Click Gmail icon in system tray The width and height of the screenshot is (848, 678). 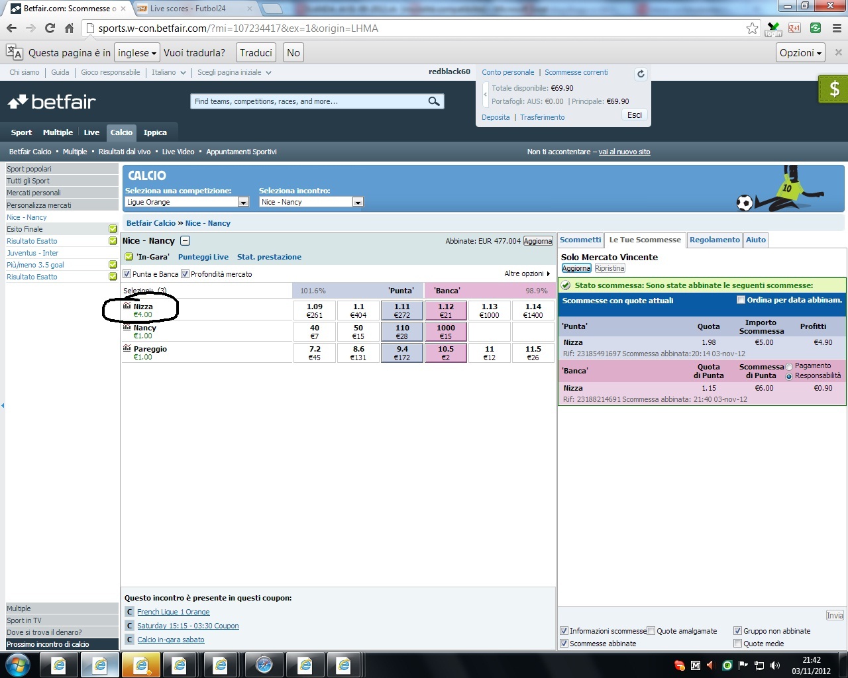(696, 665)
